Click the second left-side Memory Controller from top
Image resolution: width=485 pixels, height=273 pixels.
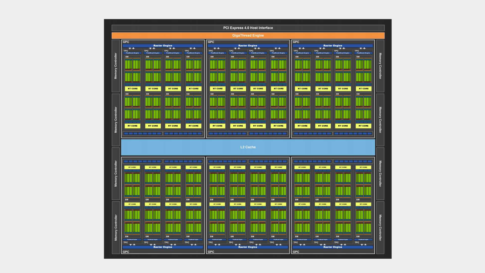(x=116, y=120)
